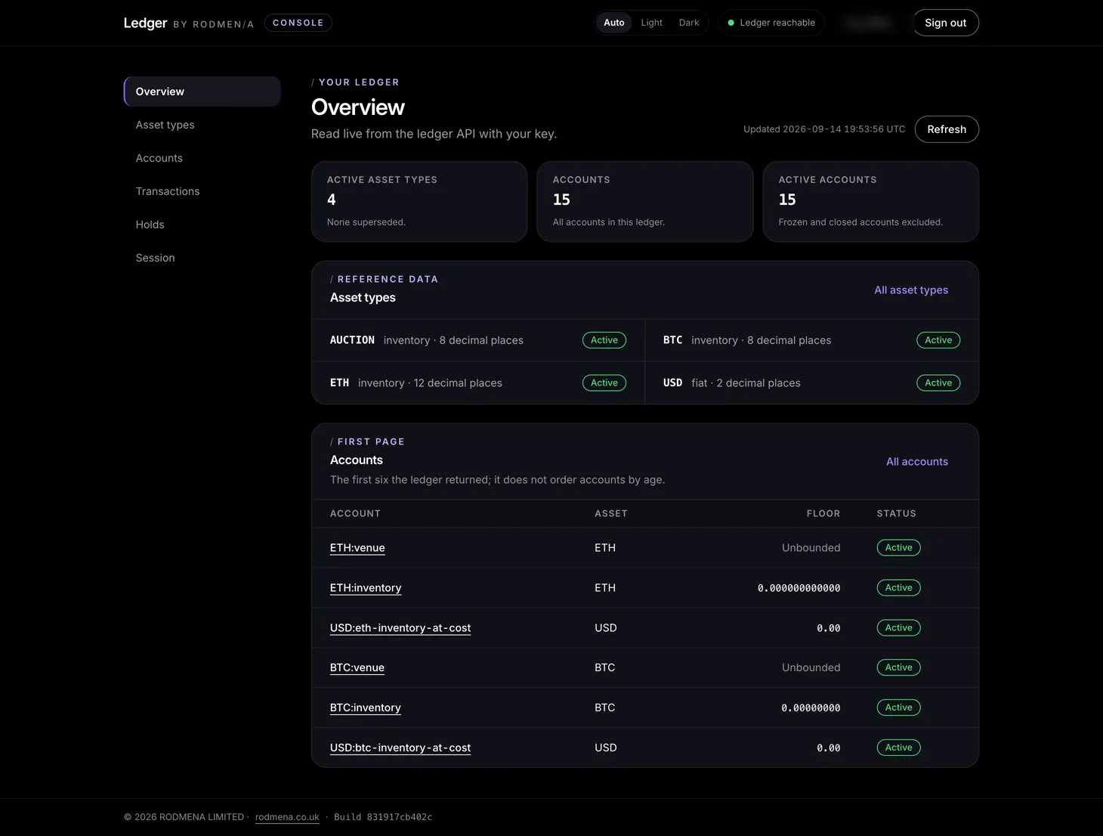Click floor 0.000000000000 for ETH:inventory
Screen dimensions: 1103x836
(799, 588)
